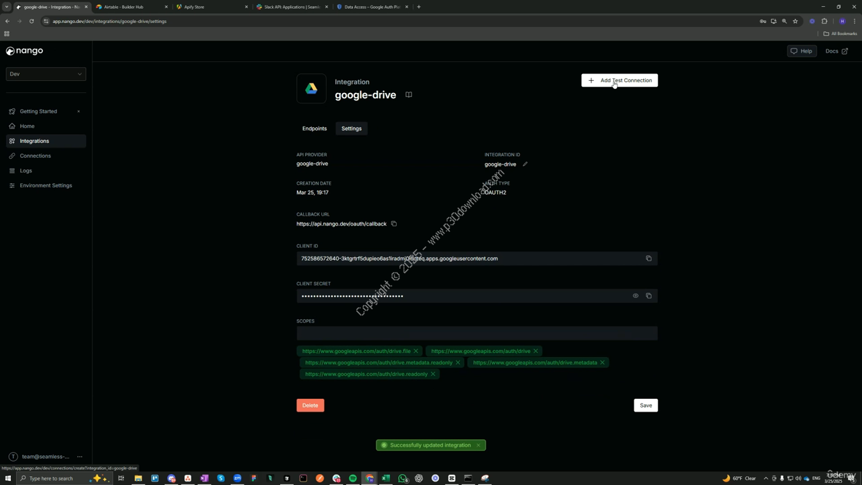Open the team account options menu
Image resolution: width=862 pixels, height=485 pixels.
[79, 457]
